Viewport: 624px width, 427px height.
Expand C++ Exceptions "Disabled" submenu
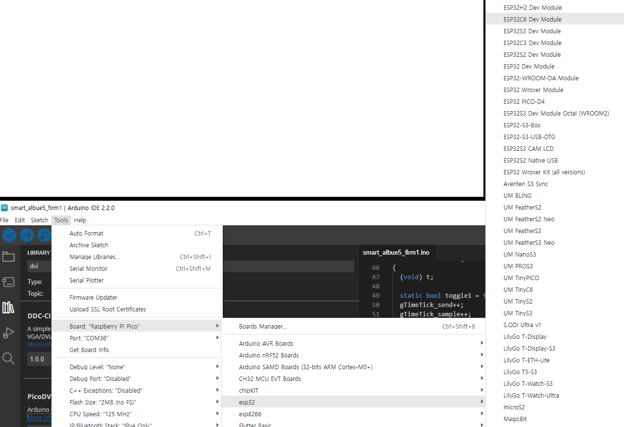[137, 391]
